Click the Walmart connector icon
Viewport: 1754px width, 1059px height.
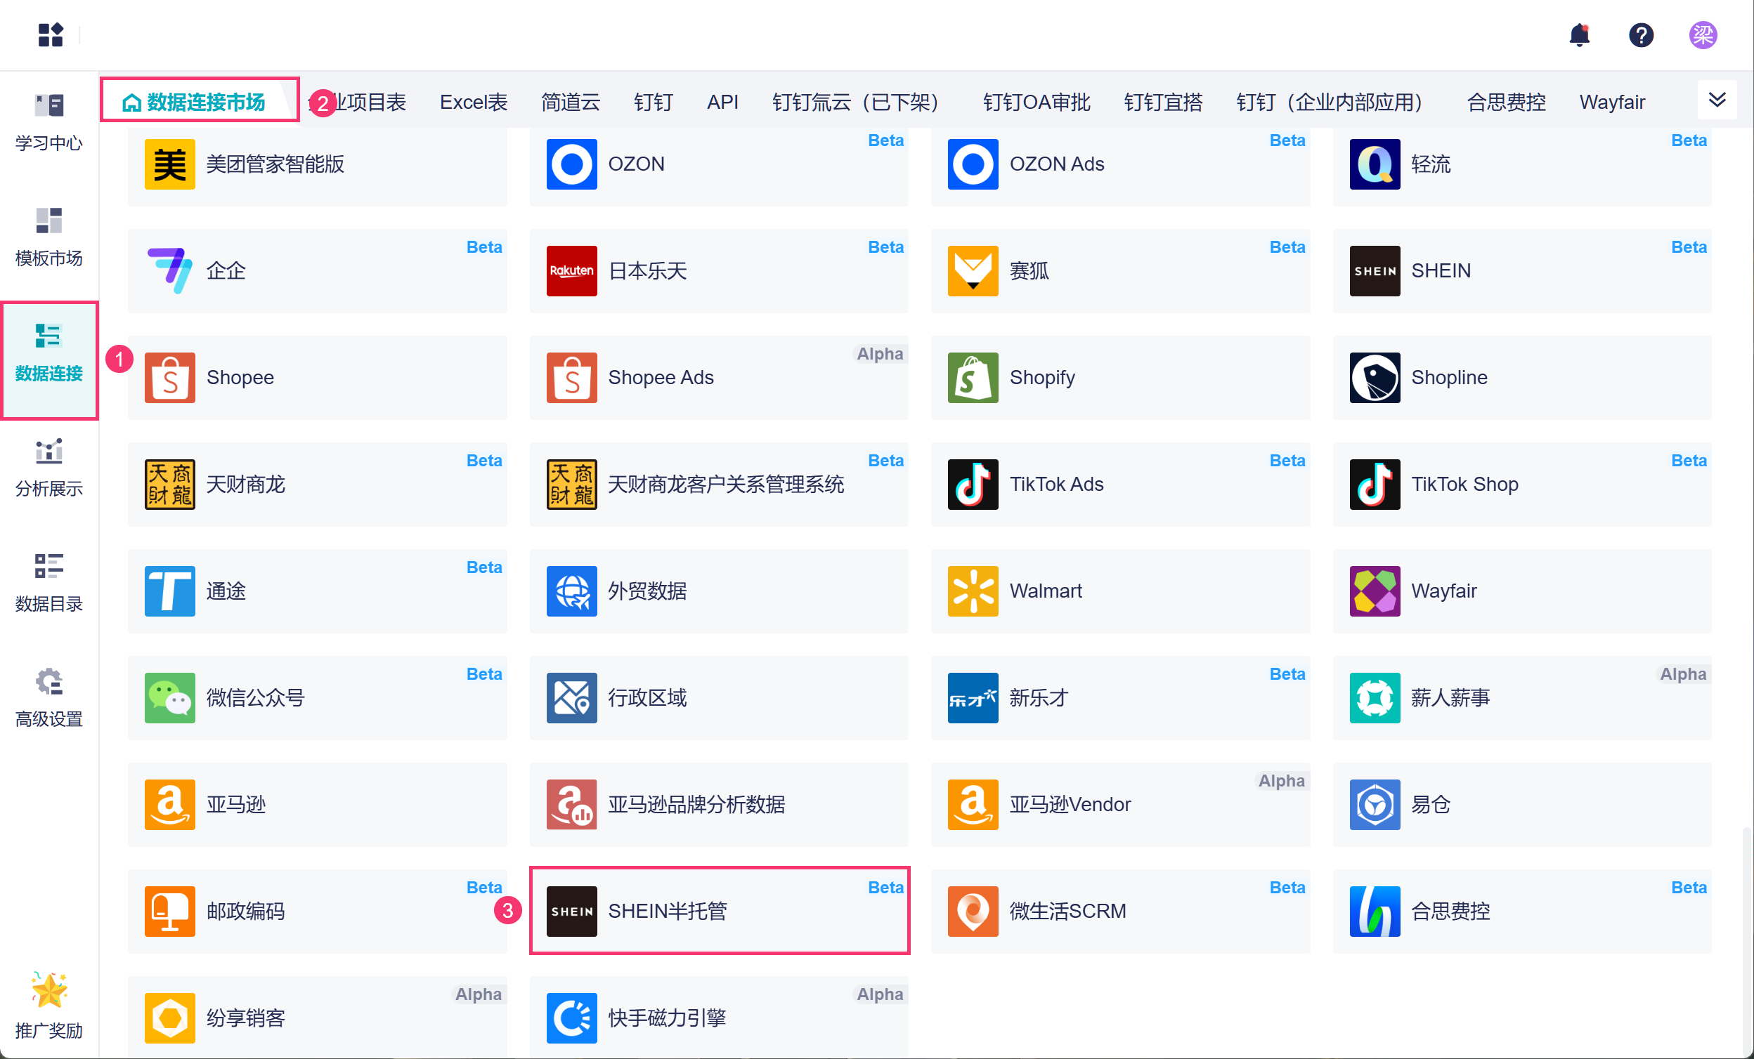pyautogui.click(x=973, y=591)
